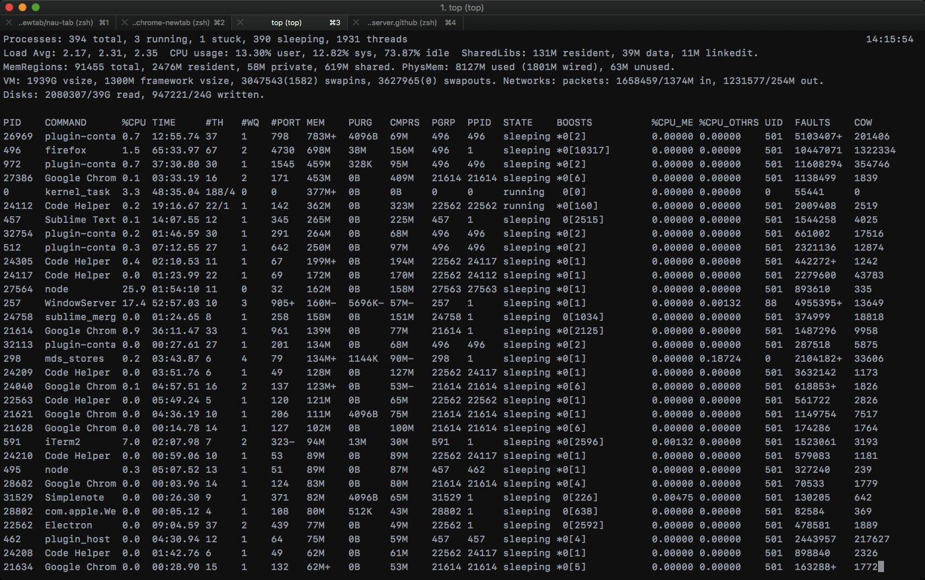
Task: Select the top (top) tab
Action: pyautogui.click(x=286, y=22)
